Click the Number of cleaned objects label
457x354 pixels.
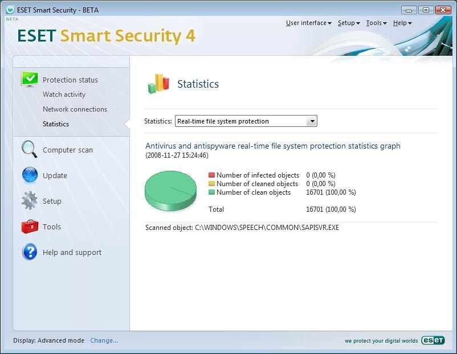(x=257, y=184)
